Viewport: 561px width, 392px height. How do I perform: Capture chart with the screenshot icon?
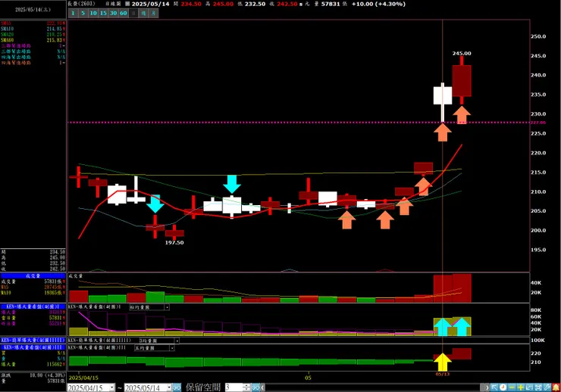[538, 387]
